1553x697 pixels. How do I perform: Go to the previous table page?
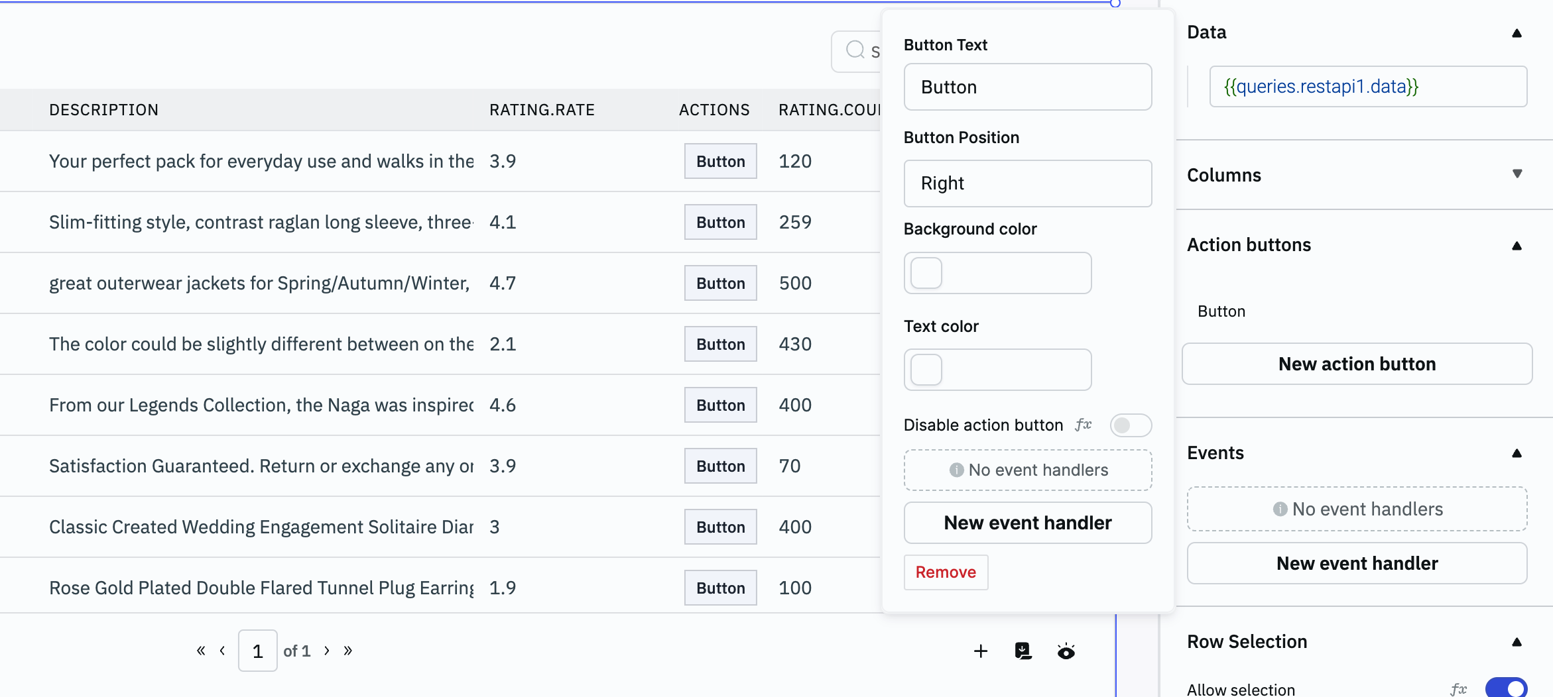pos(222,651)
